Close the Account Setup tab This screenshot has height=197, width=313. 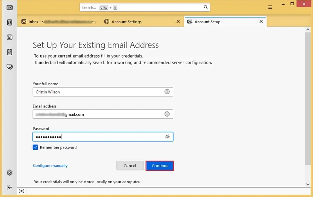click(x=261, y=21)
